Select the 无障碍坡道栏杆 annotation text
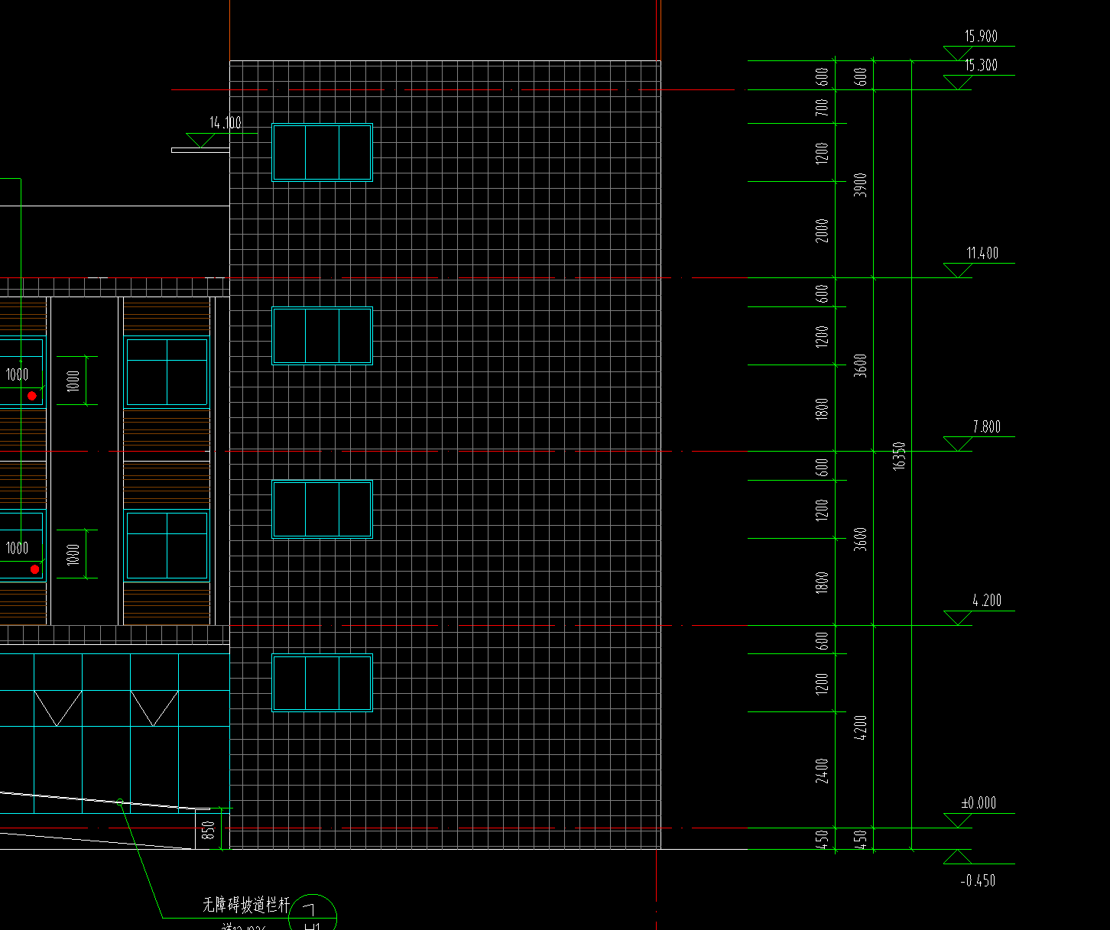The image size is (1110, 930). 246,906
